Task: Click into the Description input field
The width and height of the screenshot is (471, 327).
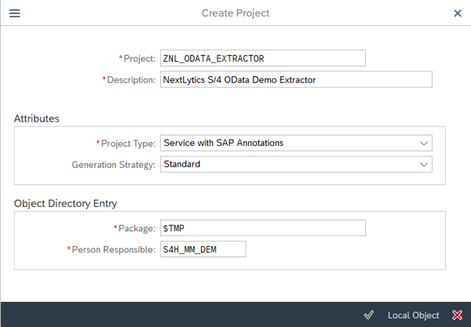Action: 296,79
